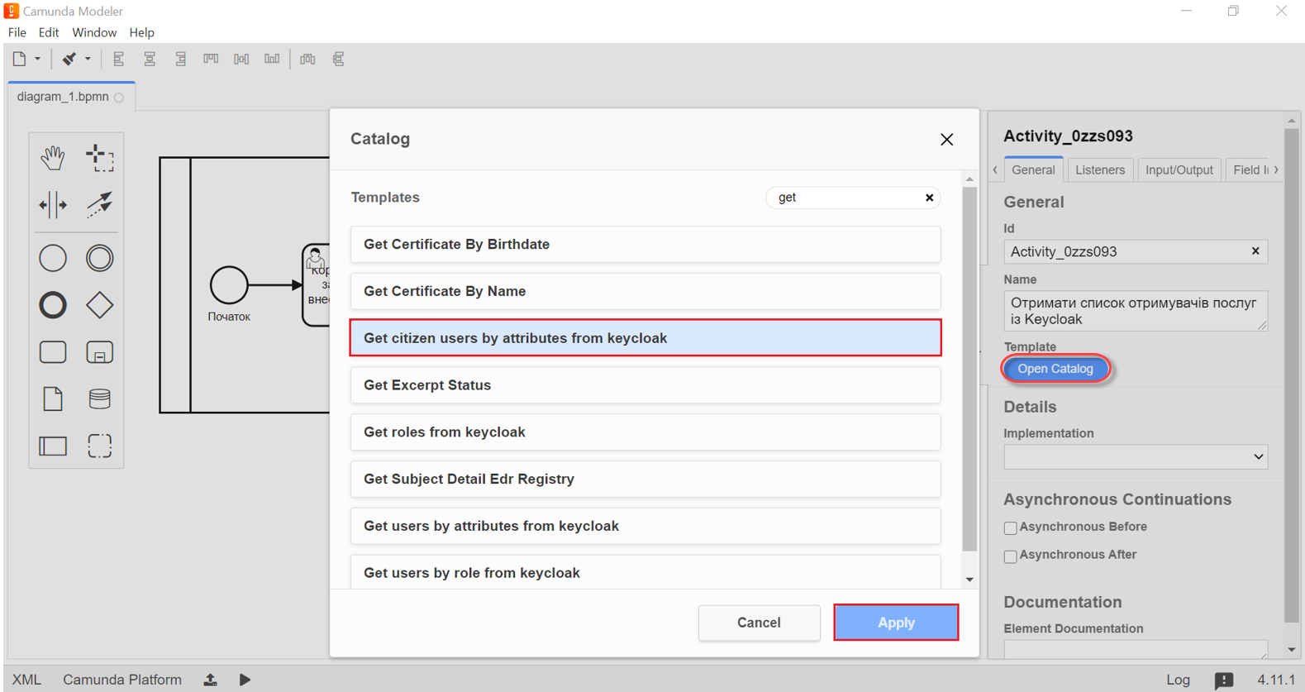Switch to the Listeners tab
Image resolution: width=1305 pixels, height=692 pixels.
coord(1100,169)
